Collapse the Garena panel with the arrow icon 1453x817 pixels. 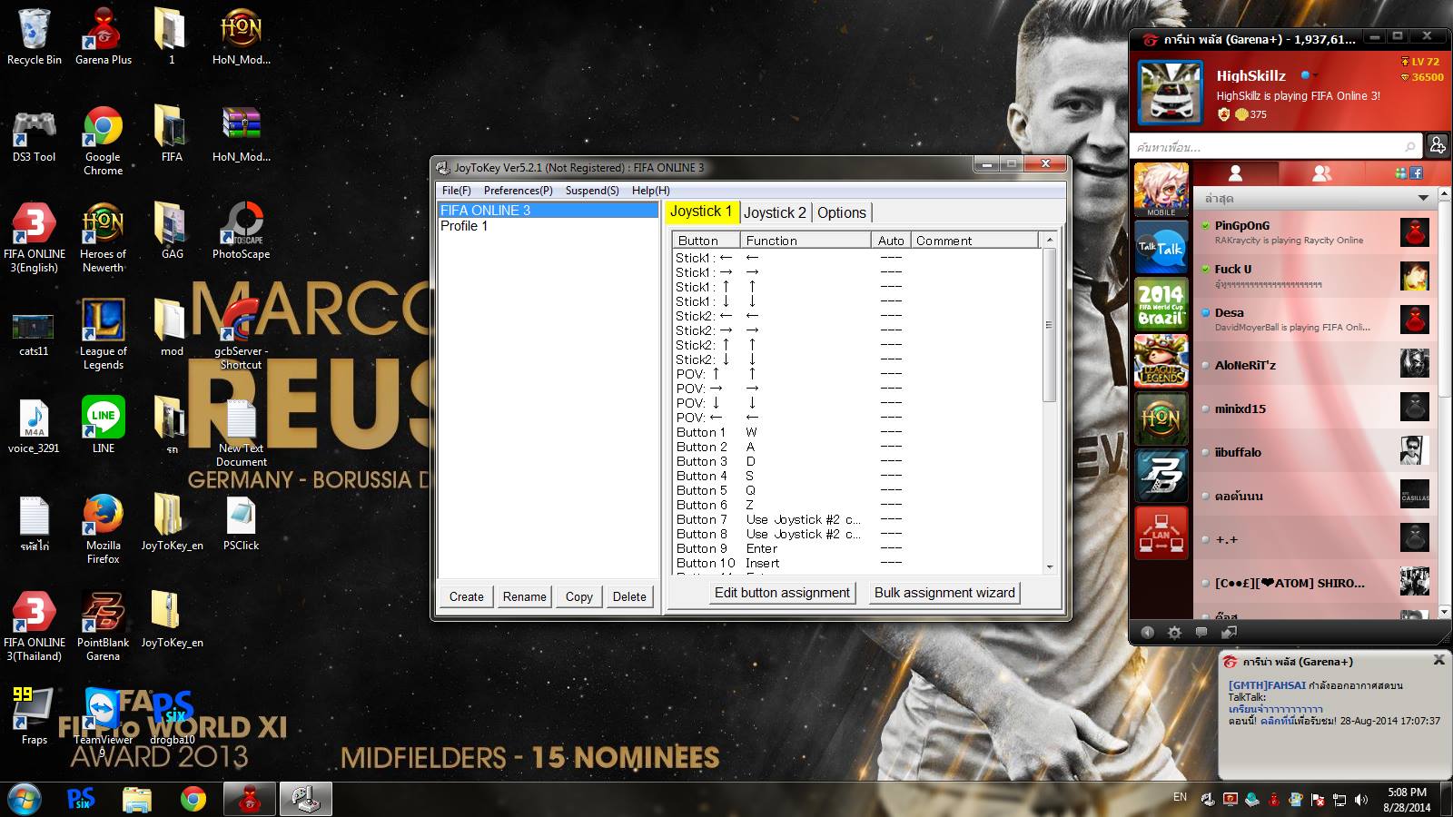pyautogui.click(x=1147, y=632)
